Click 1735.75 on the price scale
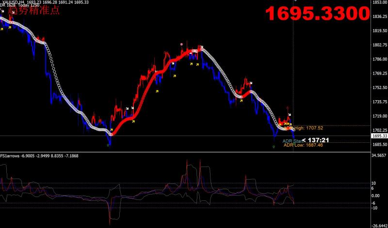Screen dimensions: 388x228 [x=380, y=102]
